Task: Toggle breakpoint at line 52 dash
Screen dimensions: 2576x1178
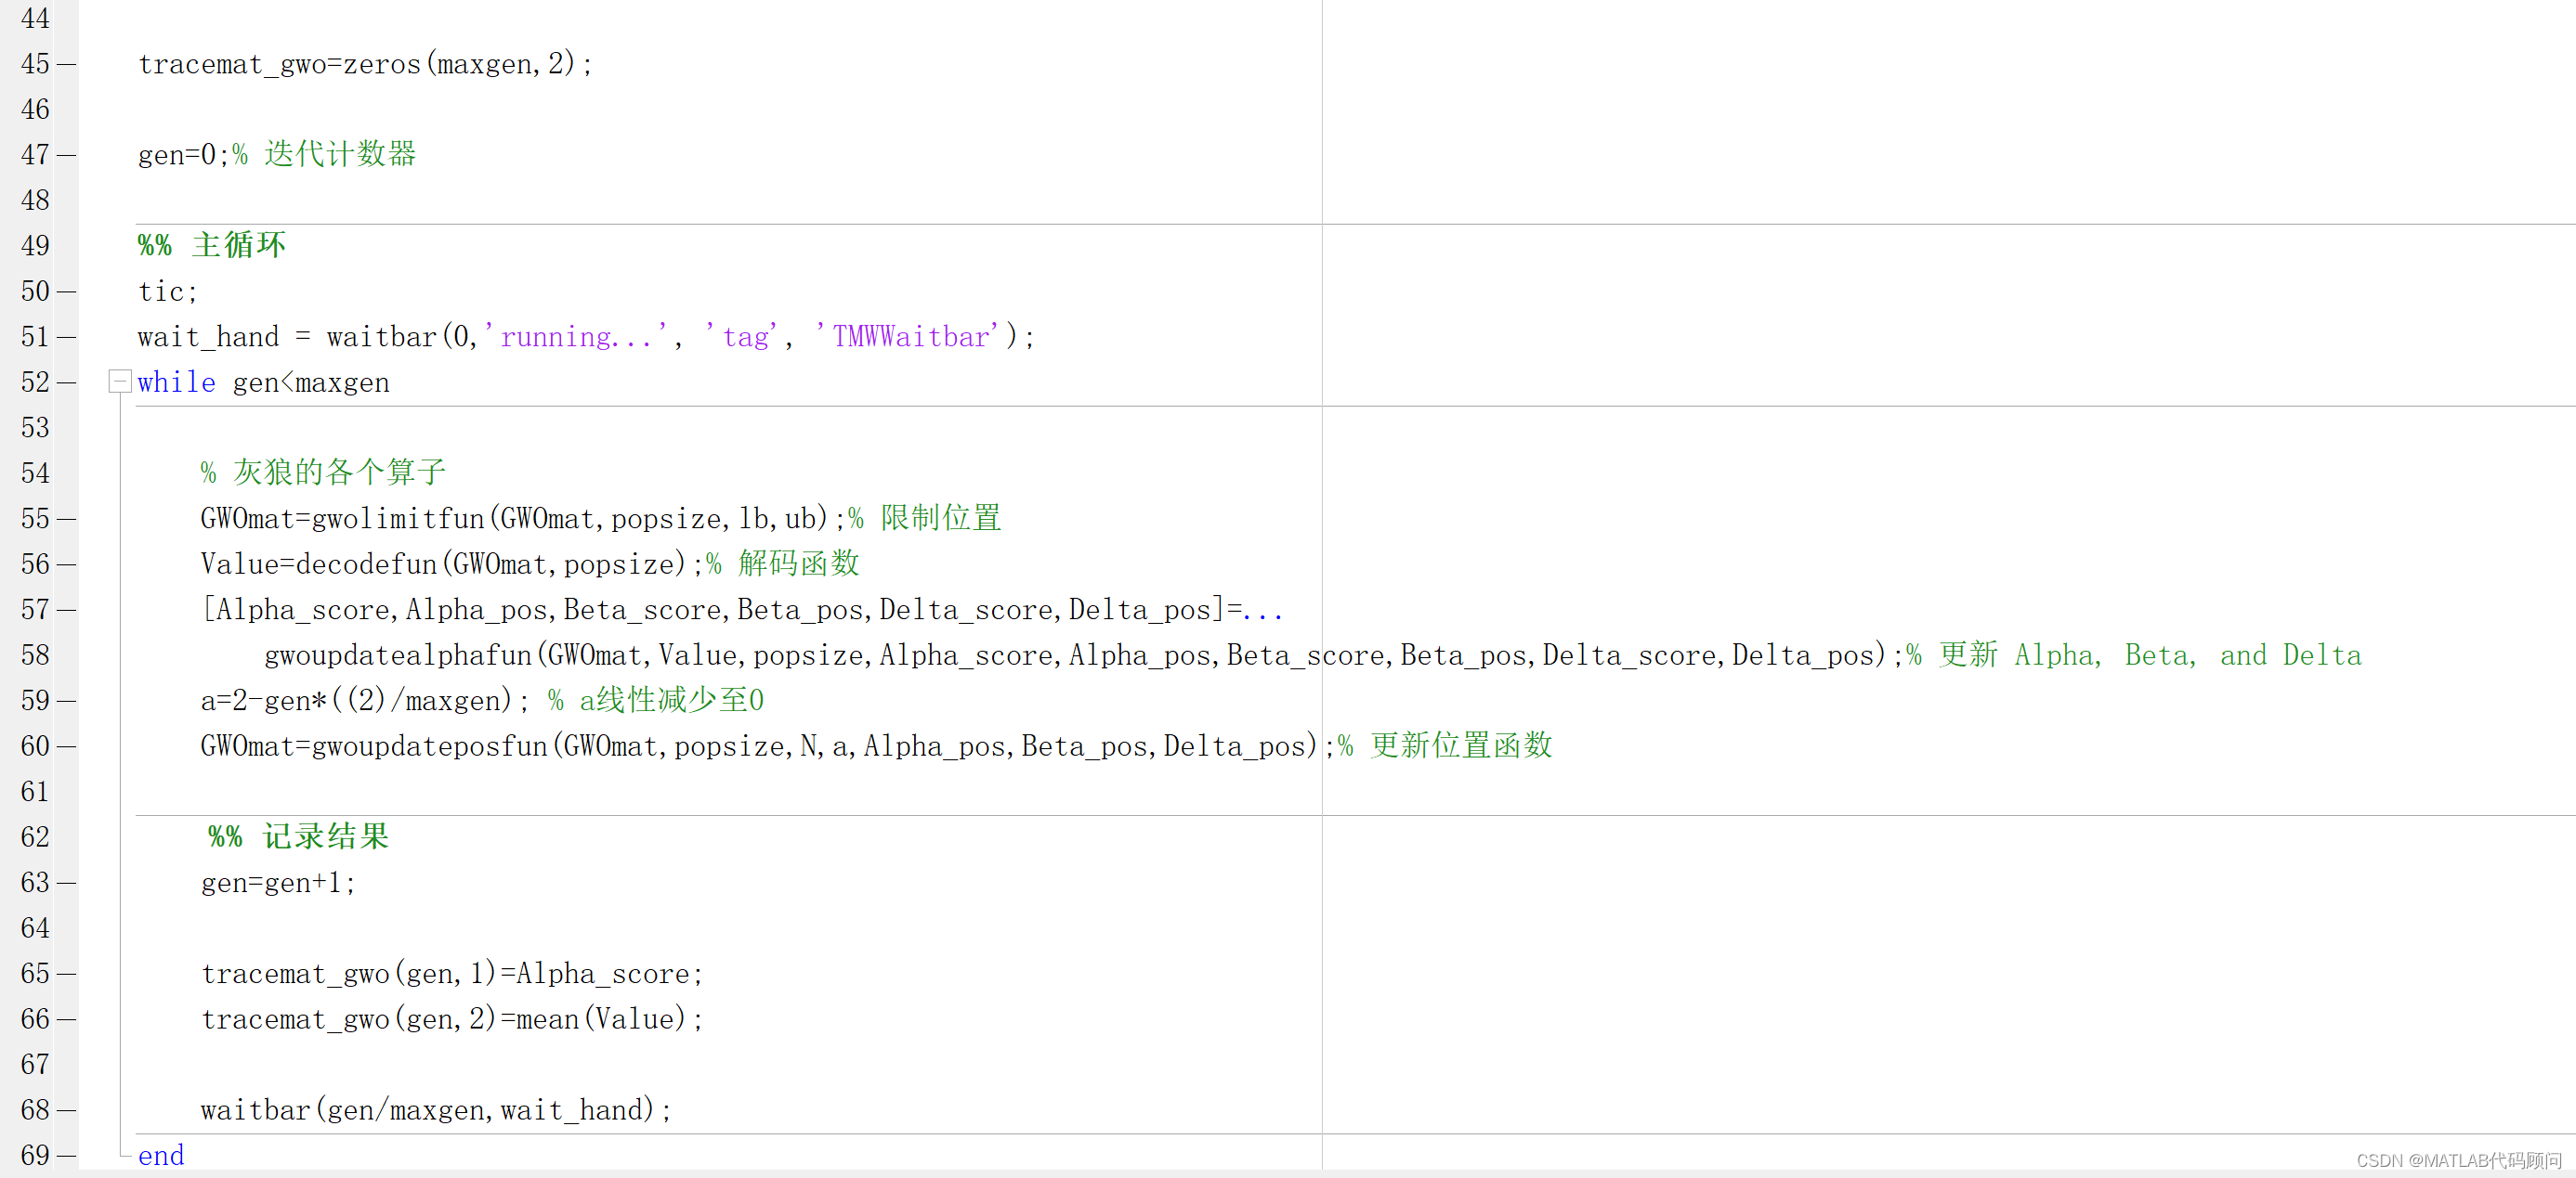Action: [66, 382]
